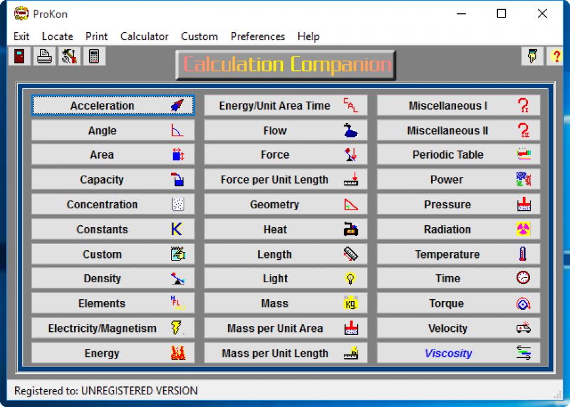Viewport: 570px width, 407px height.
Task: Open Mass per Unit Area
Action: coord(286,328)
